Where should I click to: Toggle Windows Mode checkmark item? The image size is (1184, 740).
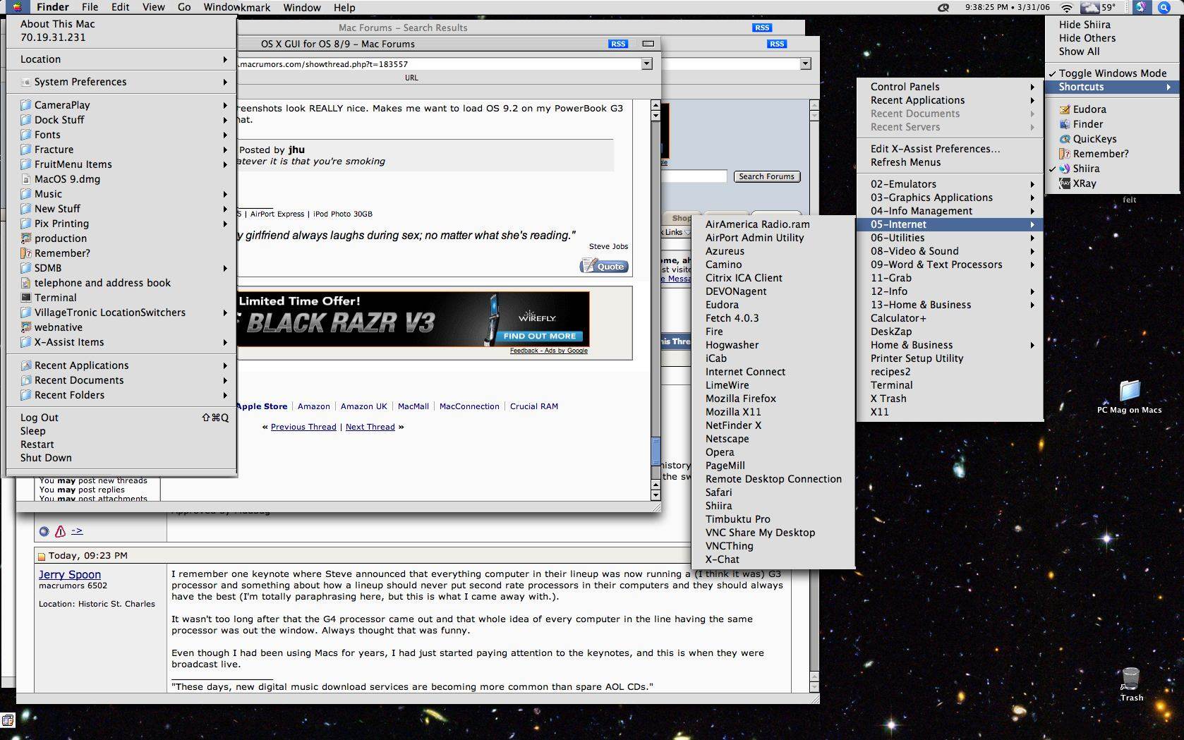1112,73
